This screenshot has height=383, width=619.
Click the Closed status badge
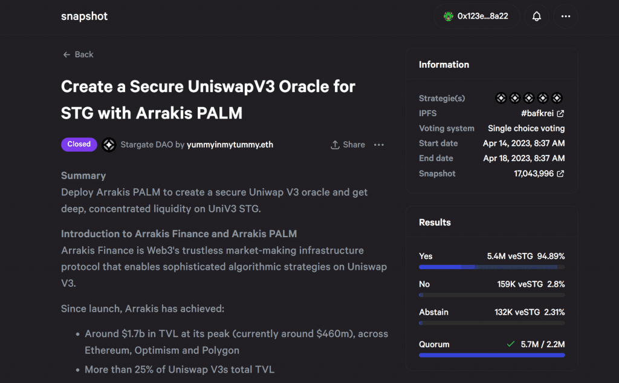pyautogui.click(x=79, y=144)
